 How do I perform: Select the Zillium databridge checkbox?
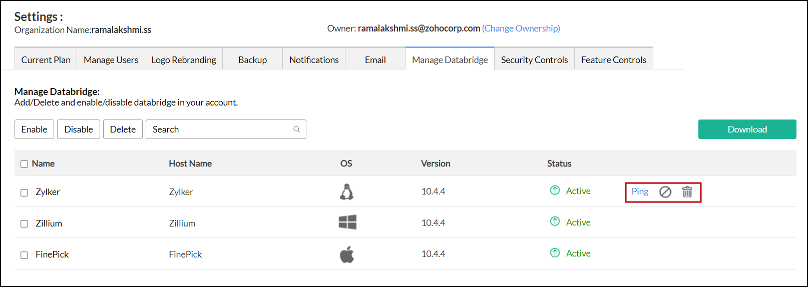coord(24,223)
